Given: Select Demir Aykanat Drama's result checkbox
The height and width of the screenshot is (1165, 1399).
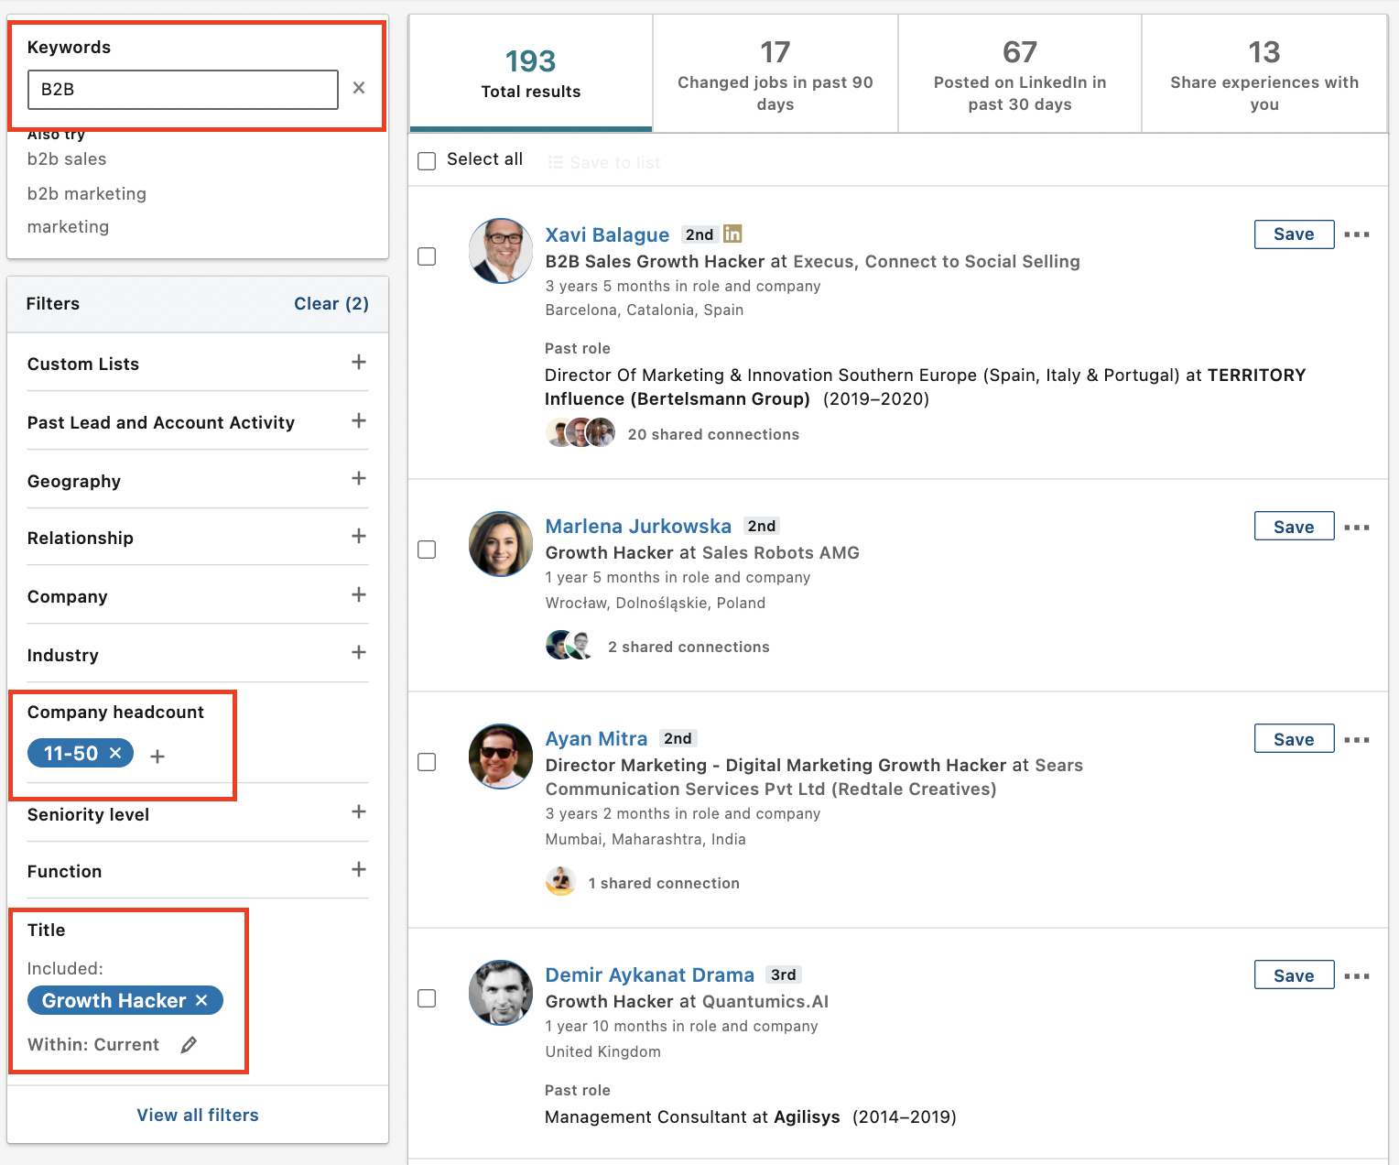Looking at the screenshot, I should (427, 998).
